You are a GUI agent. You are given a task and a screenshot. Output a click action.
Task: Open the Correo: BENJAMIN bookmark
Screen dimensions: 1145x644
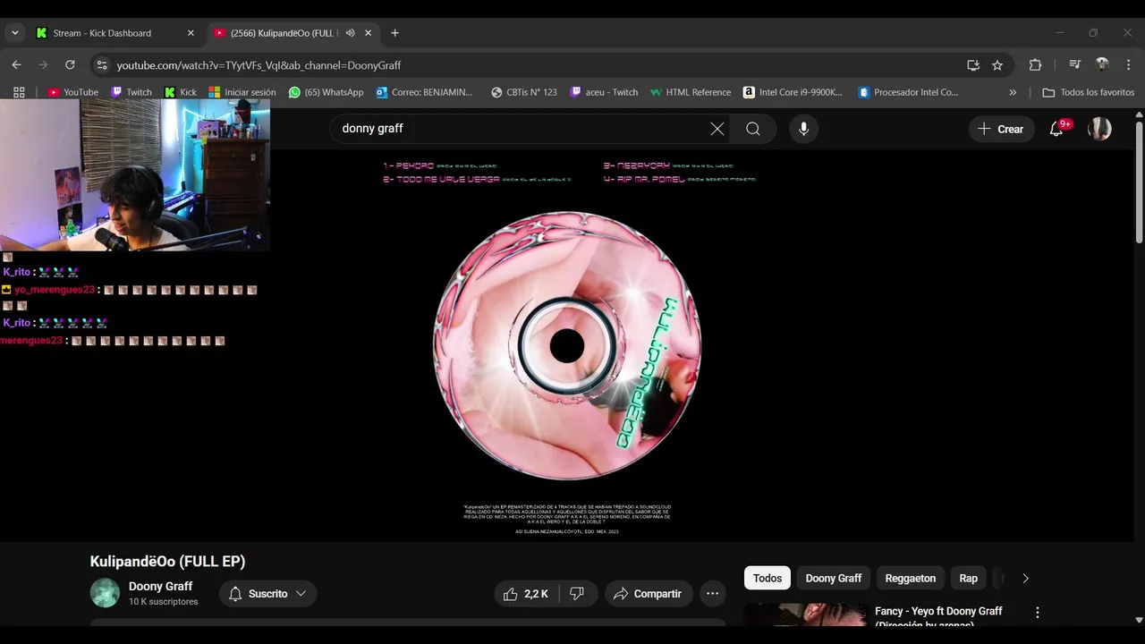click(425, 92)
